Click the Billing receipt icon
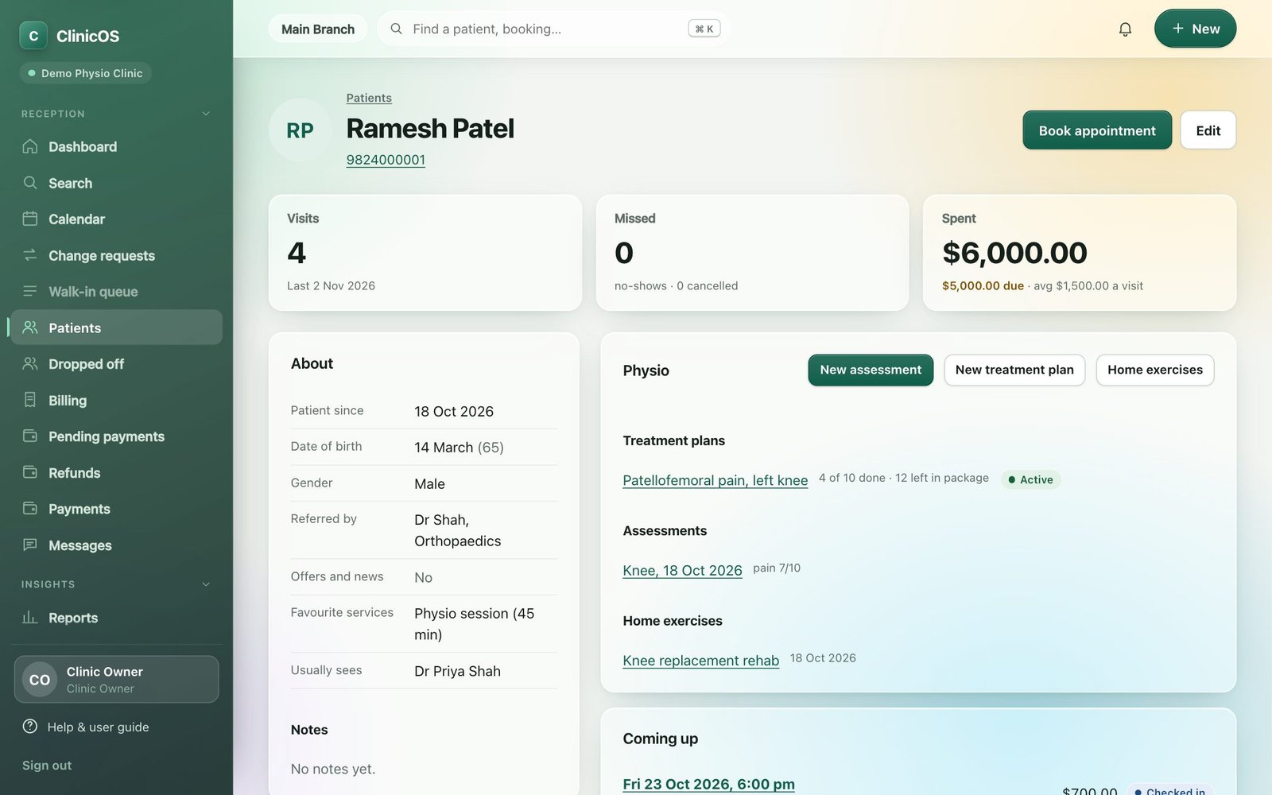The image size is (1272, 795). pyautogui.click(x=30, y=400)
